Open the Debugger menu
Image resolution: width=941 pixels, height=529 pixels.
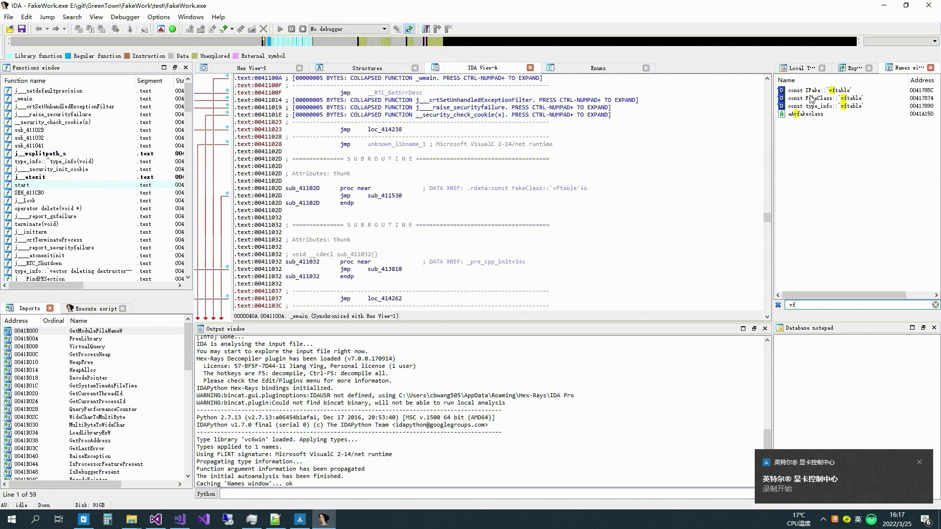point(125,17)
